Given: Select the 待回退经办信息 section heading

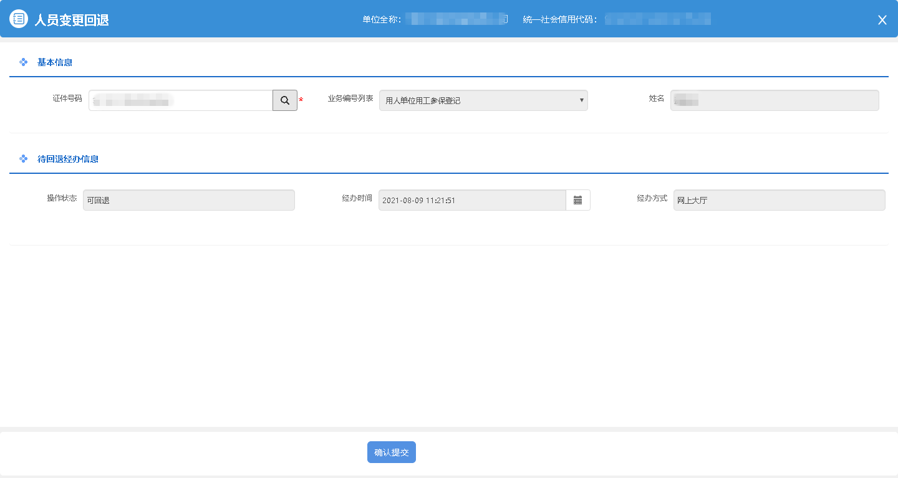Looking at the screenshot, I should click(68, 159).
